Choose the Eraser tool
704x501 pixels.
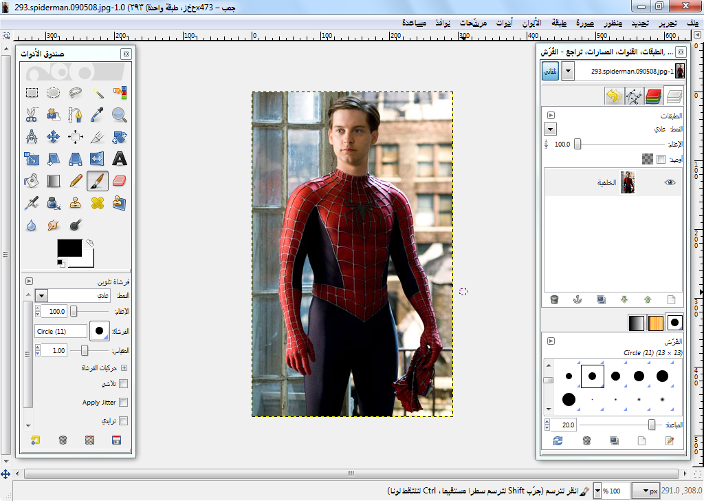coord(120,181)
